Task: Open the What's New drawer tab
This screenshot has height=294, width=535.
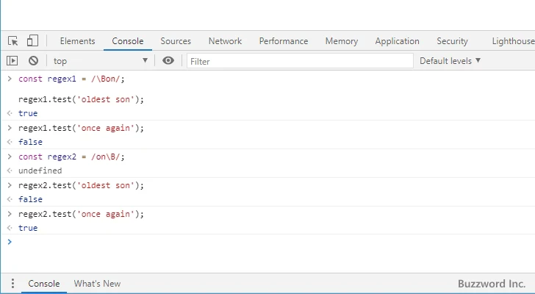Action: coord(97,284)
